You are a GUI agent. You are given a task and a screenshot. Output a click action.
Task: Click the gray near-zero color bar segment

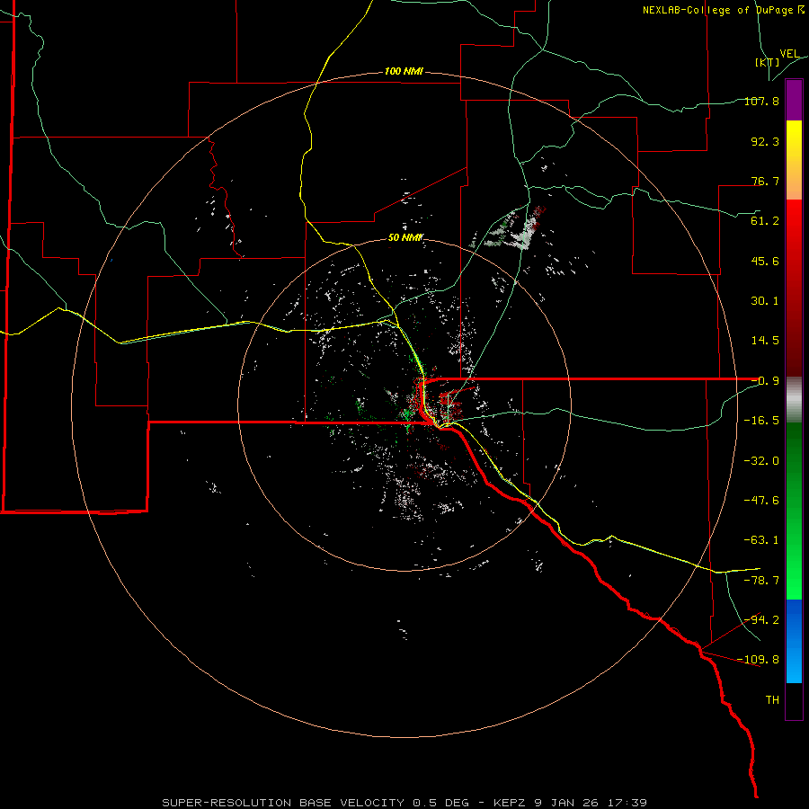click(794, 400)
